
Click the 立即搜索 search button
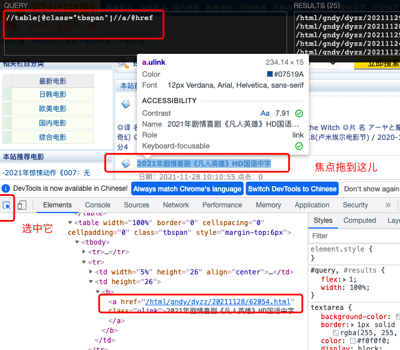click(378, 63)
